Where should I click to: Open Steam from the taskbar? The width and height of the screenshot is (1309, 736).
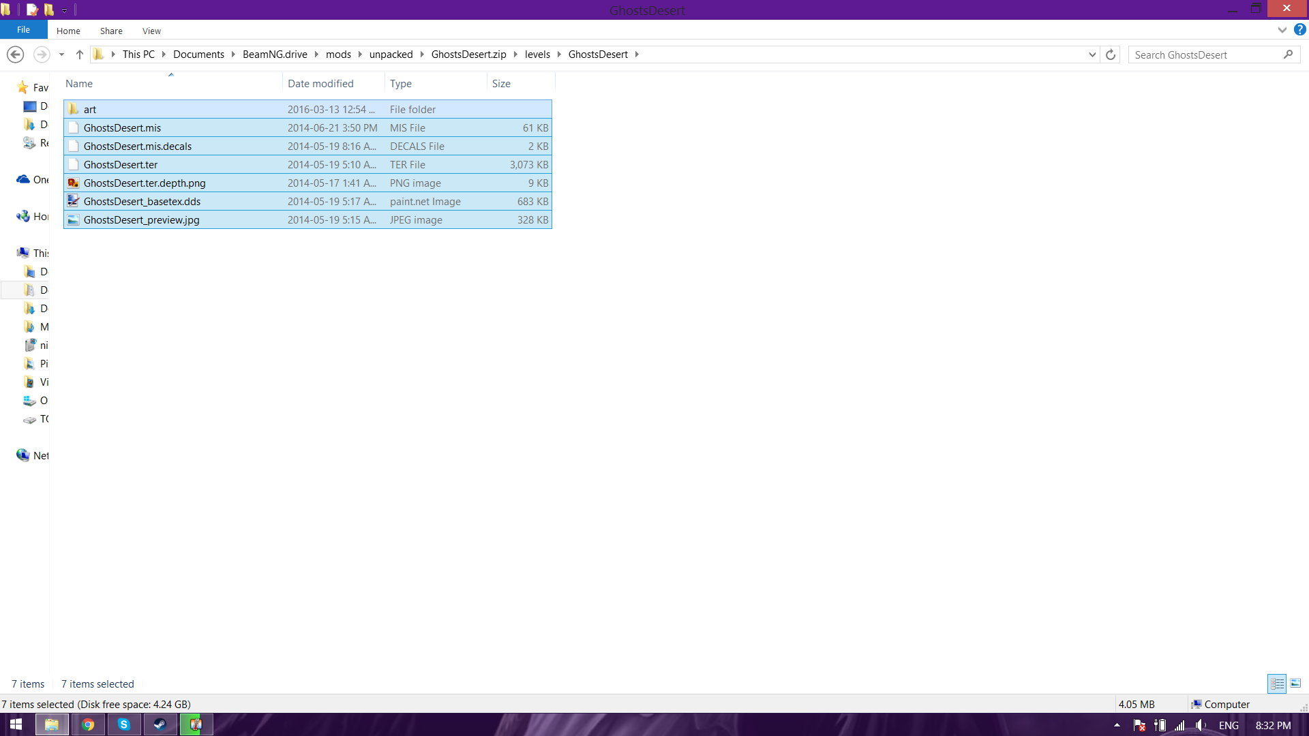pos(160,724)
